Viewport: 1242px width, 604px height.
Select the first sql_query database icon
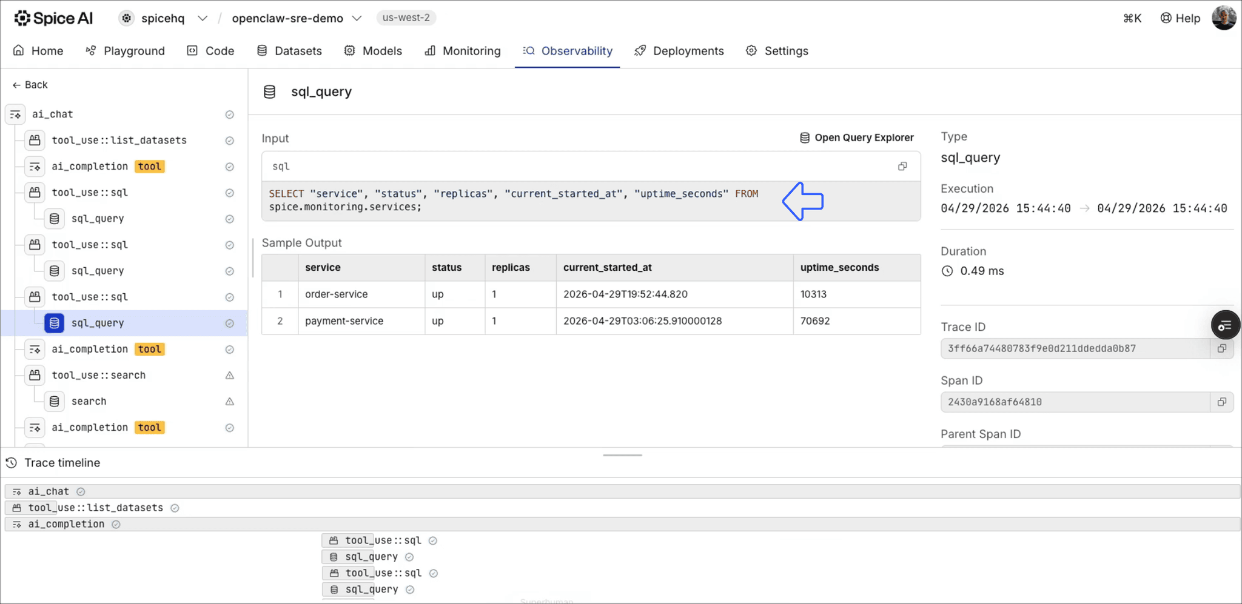(x=54, y=219)
